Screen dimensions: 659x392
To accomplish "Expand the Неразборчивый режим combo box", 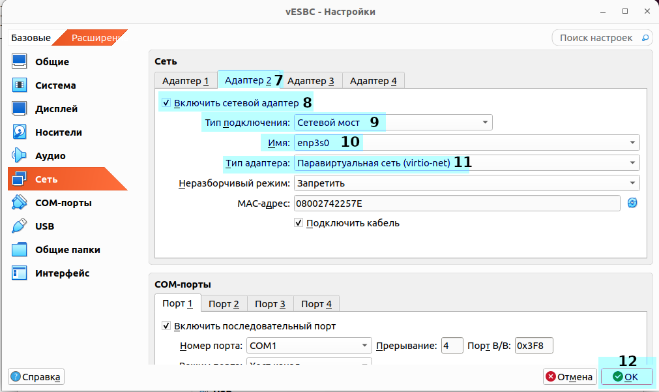I will pyautogui.click(x=466, y=183).
